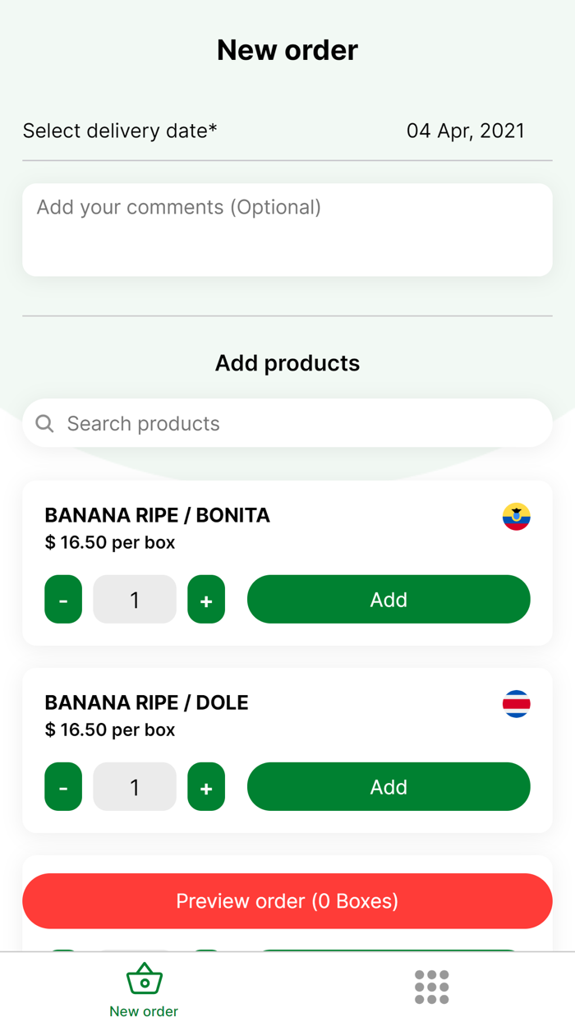Image resolution: width=575 pixels, height=1022 pixels.
Task: Open delivery date picker showing 04 Apr, 2021
Action: coord(465,131)
